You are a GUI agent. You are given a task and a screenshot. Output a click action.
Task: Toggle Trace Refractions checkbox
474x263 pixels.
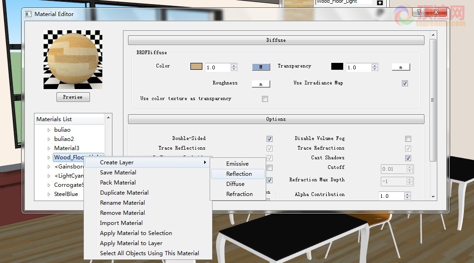408,148
